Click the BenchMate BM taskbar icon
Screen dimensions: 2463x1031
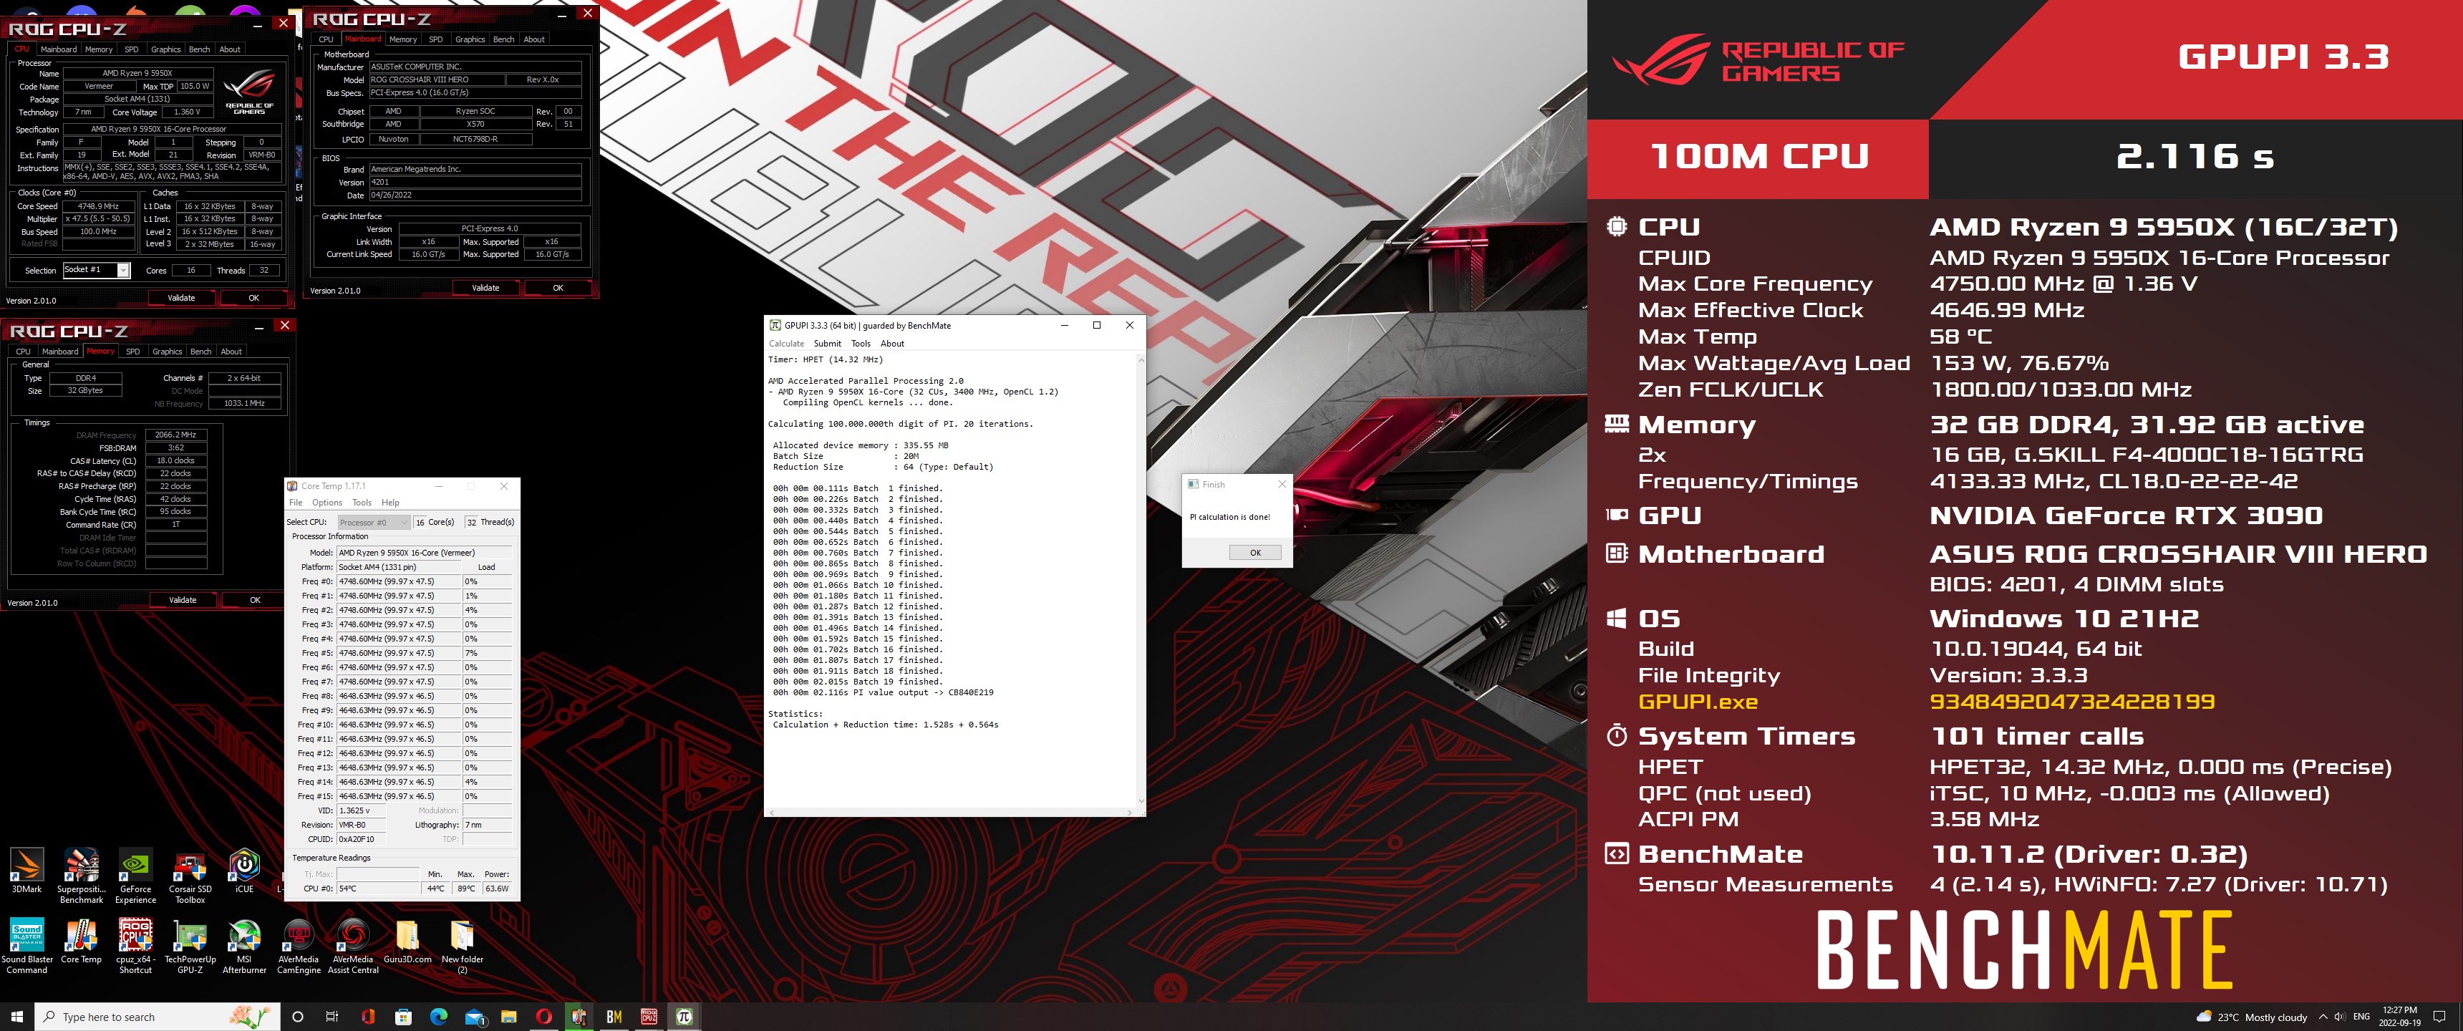coord(614,1017)
